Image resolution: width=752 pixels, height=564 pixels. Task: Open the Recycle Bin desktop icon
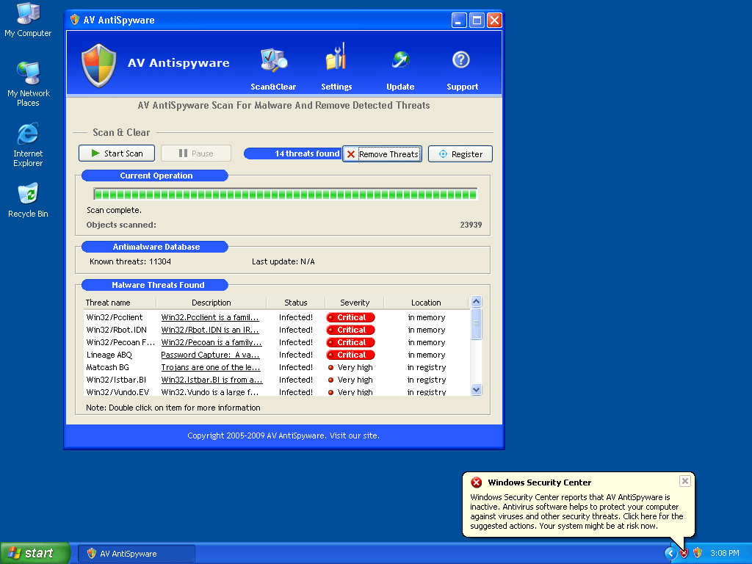(28, 195)
